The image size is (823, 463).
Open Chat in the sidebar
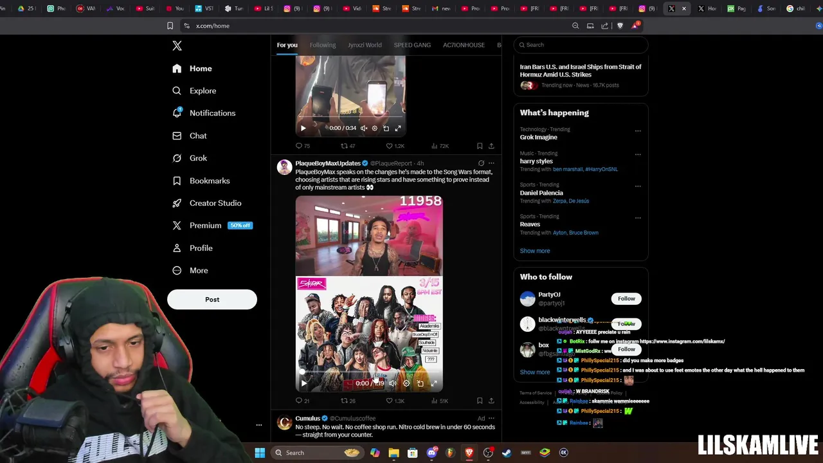(190, 136)
